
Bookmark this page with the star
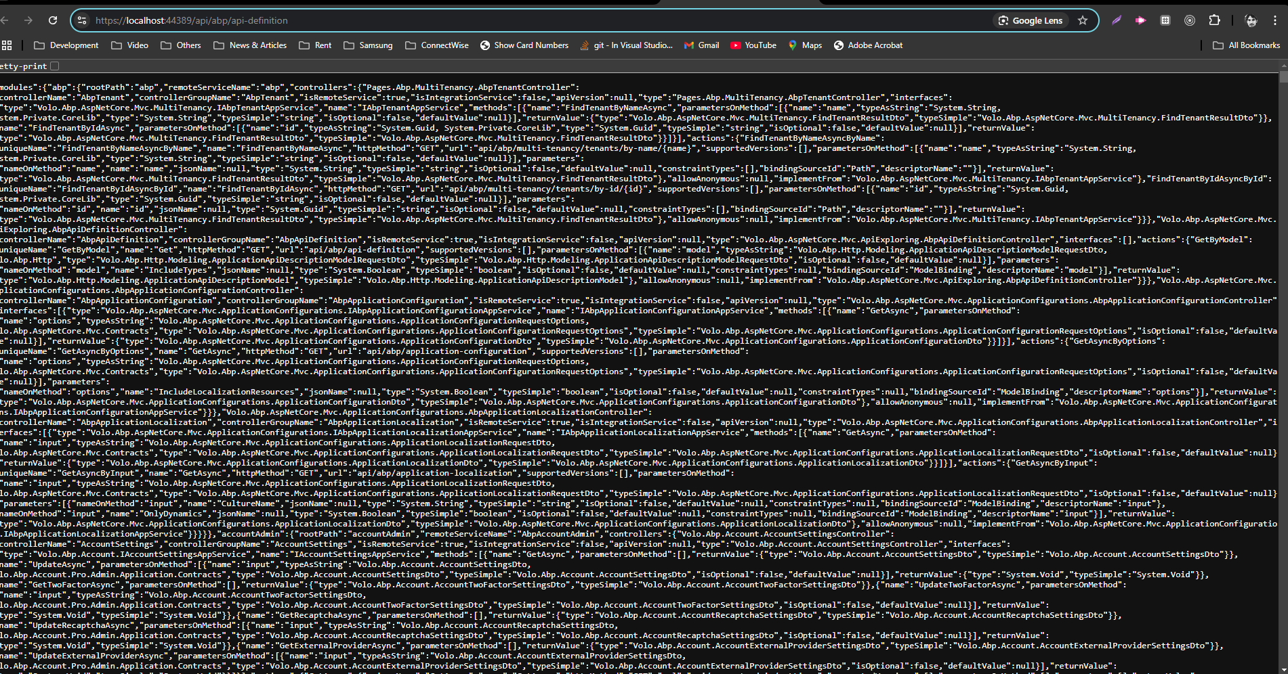(x=1083, y=20)
